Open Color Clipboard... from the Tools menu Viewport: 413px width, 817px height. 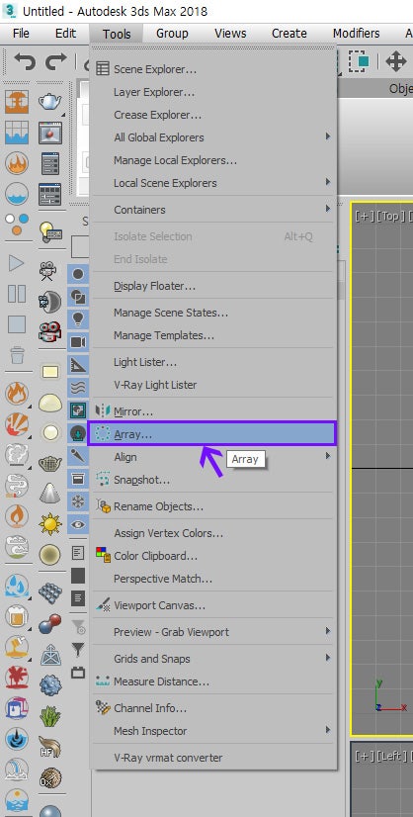(213, 556)
